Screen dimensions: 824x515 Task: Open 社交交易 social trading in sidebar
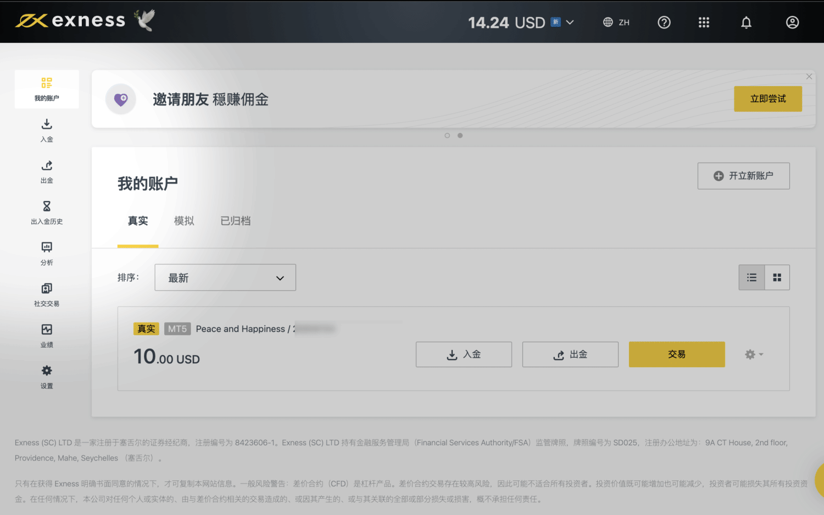(x=47, y=295)
